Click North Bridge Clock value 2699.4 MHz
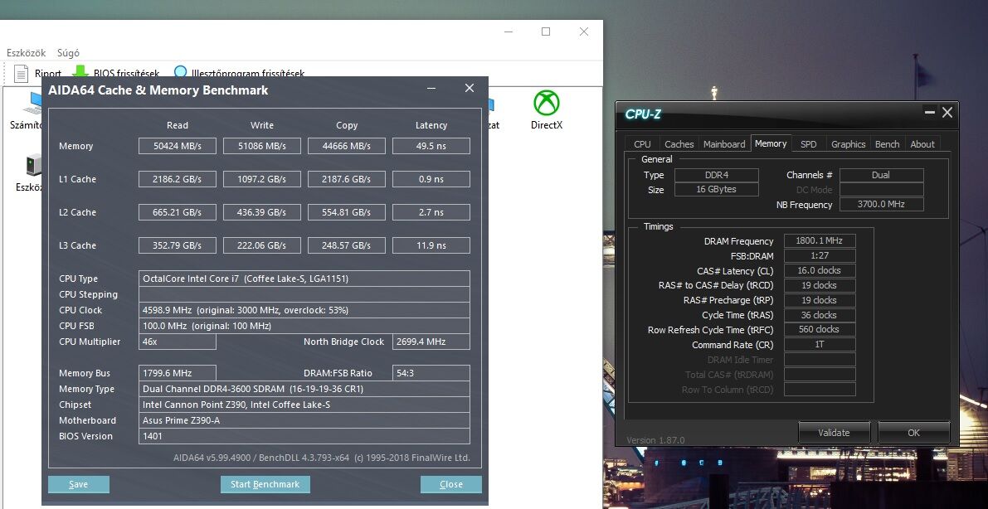This screenshot has width=988, height=509. (x=431, y=342)
